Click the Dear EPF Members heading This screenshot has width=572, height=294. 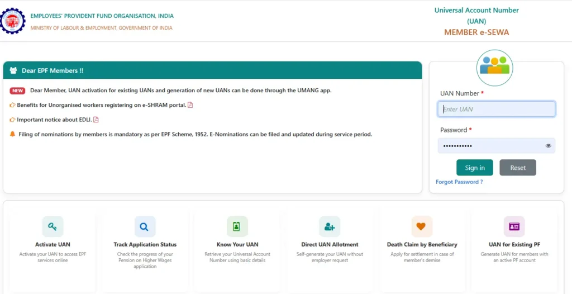pyautogui.click(x=53, y=70)
